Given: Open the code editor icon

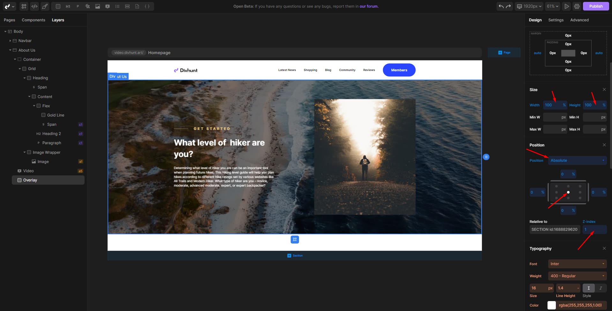Looking at the screenshot, I should [x=34, y=6].
